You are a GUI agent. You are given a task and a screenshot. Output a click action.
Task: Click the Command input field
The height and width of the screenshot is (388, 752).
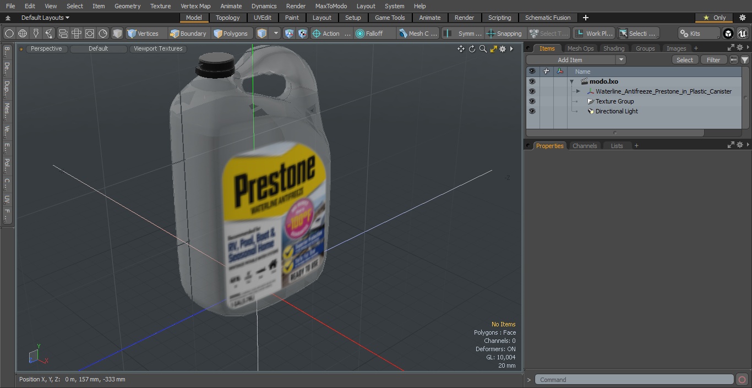(634, 380)
